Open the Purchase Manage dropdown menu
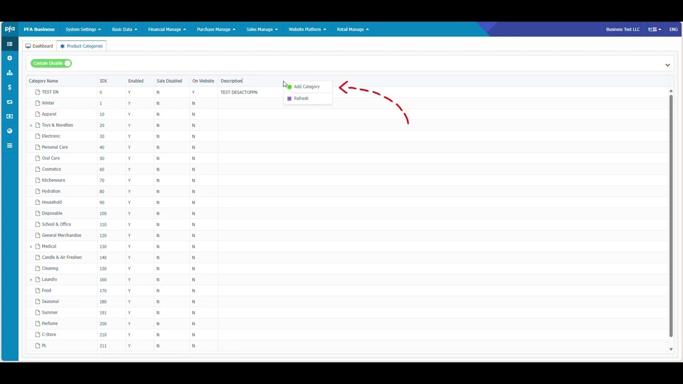The width and height of the screenshot is (683, 384). click(216, 29)
